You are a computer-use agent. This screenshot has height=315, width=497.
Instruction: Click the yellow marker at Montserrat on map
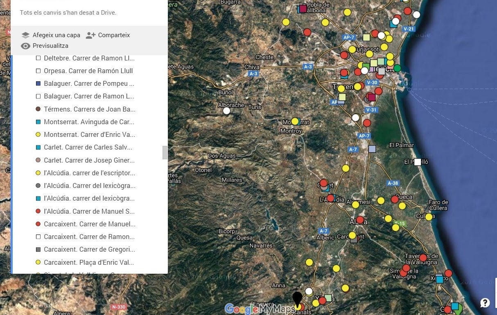(295, 121)
